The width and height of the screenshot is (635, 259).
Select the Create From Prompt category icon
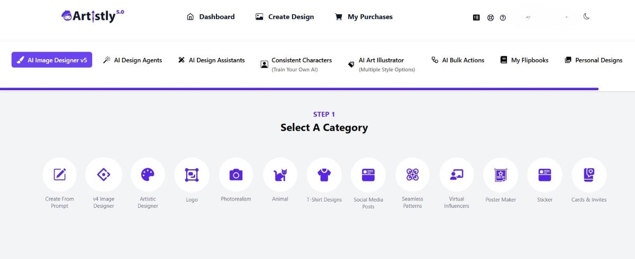pyautogui.click(x=60, y=175)
